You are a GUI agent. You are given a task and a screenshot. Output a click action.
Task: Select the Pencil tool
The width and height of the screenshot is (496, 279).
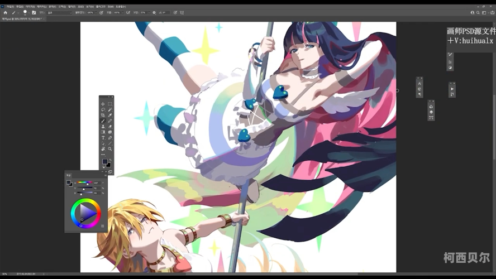[110, 121]
